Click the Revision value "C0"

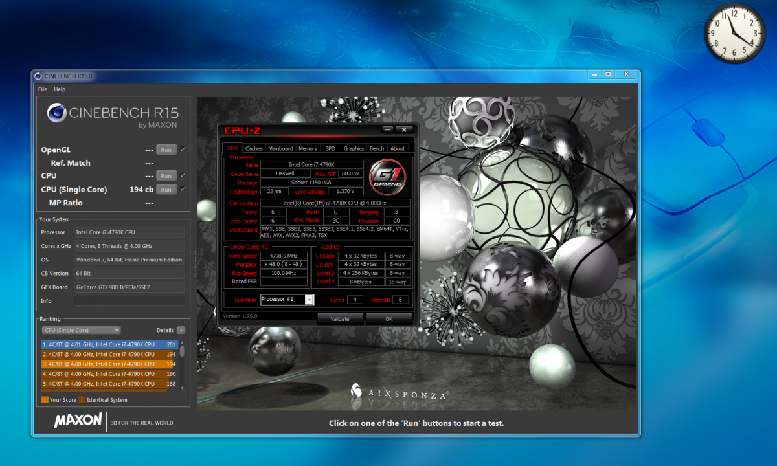coord(396,220)
